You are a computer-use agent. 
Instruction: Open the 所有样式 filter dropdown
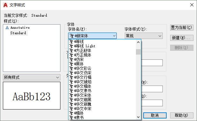coord(32,77)
